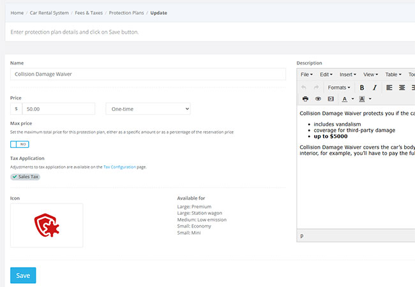The width and height of the screenshot is (415, 287).
Task: Open the Insert menu in editor
Action: 348,75
